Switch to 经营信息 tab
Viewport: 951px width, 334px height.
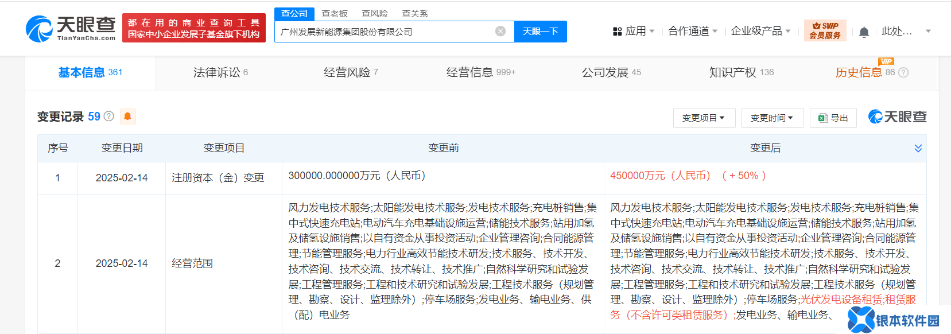[481, 72]
